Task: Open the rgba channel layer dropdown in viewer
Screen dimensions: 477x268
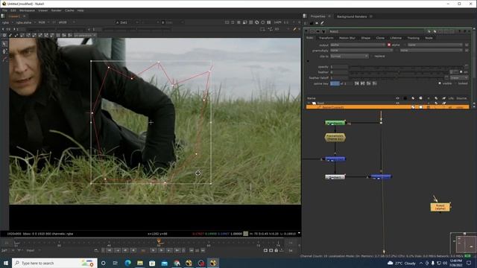Action: (x=7, y=22)
